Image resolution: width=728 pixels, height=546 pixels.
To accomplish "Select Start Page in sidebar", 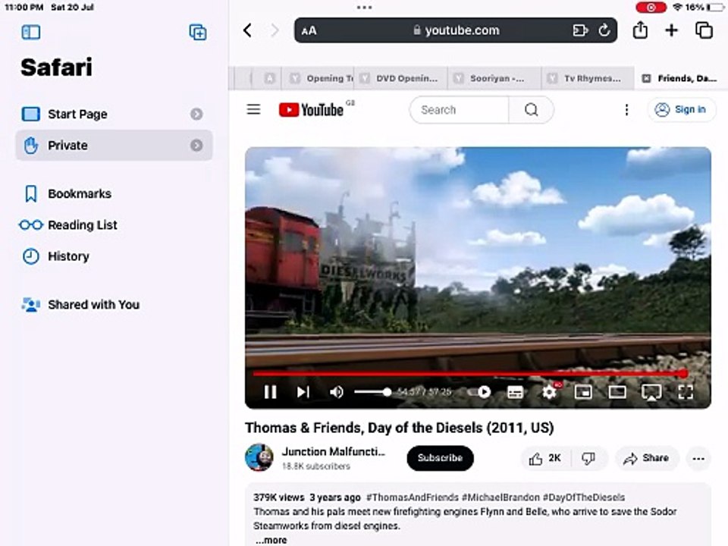I will 114,114.
